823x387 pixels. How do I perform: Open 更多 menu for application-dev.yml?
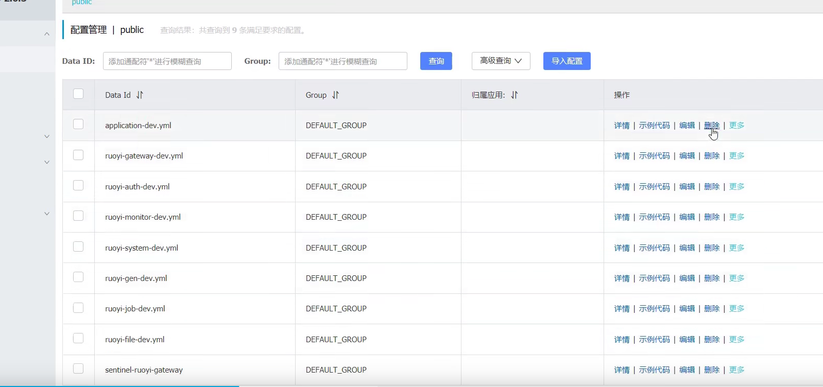pyautogui.click(x=736, y=125)
